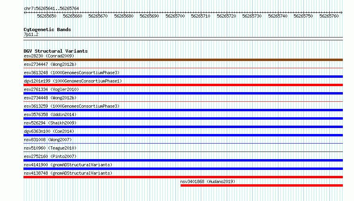
Task: Click the chr7:56265641..56265764 region label
Action: point(51,9)
